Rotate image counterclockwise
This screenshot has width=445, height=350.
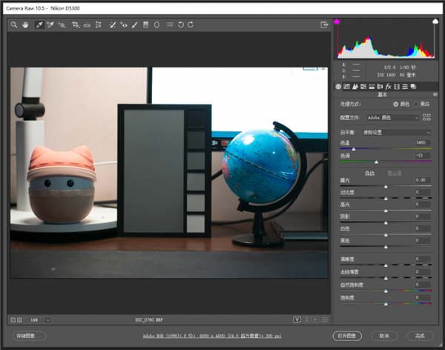click(180, 24)
